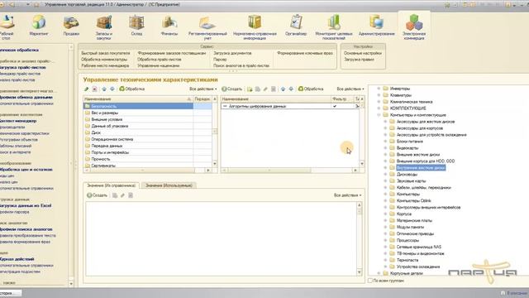Select the Вес и размеры group row

tap(138, 113)
